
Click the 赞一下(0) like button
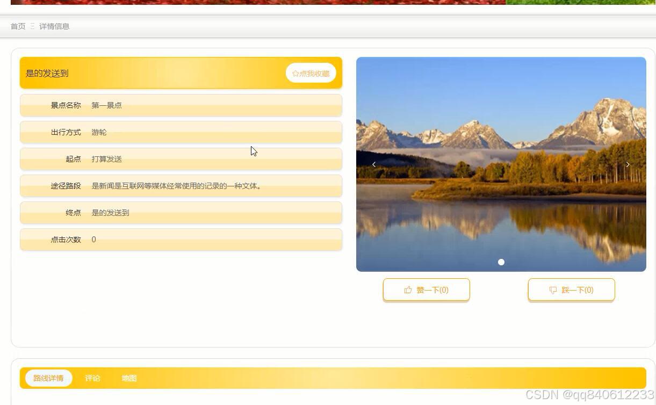pyautogui.click(x=427, y=290)
